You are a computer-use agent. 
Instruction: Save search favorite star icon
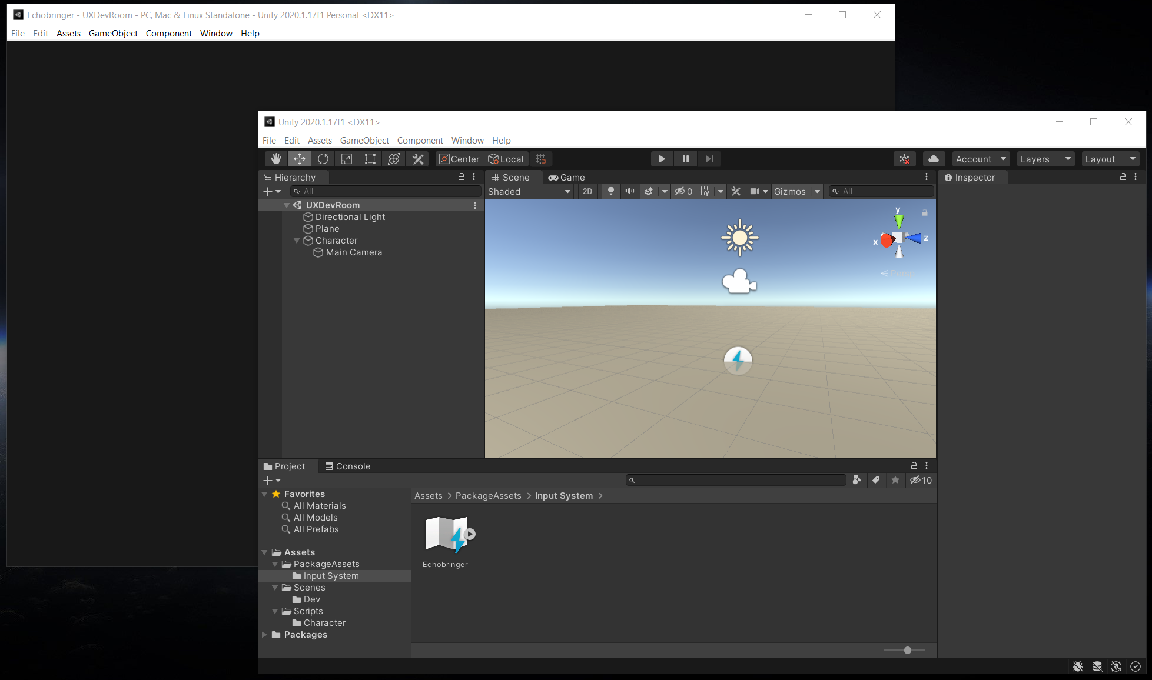click(x=895, y=480)
